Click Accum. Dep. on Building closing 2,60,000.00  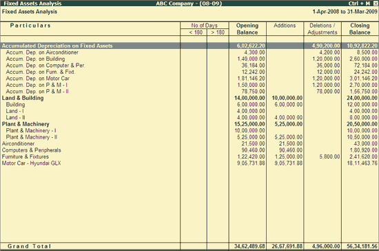tap(363, 59)
